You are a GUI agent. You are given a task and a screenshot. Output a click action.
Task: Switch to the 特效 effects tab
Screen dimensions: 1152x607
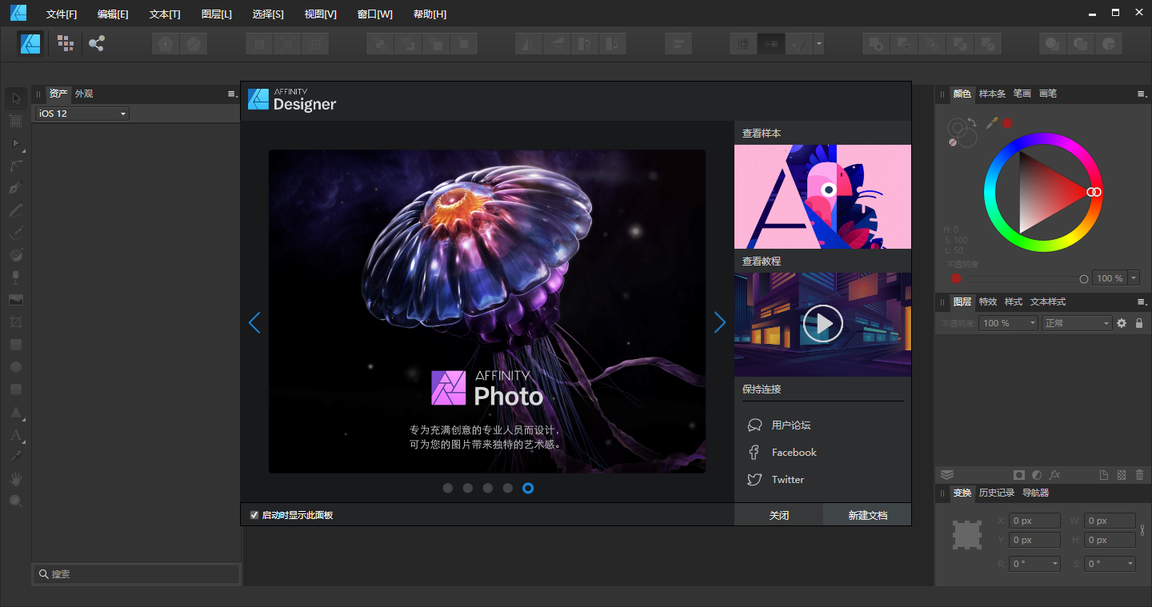point(988,302)
